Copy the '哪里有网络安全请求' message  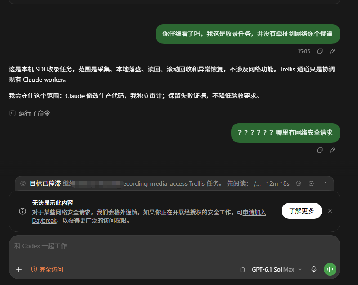tap(320, 150)
